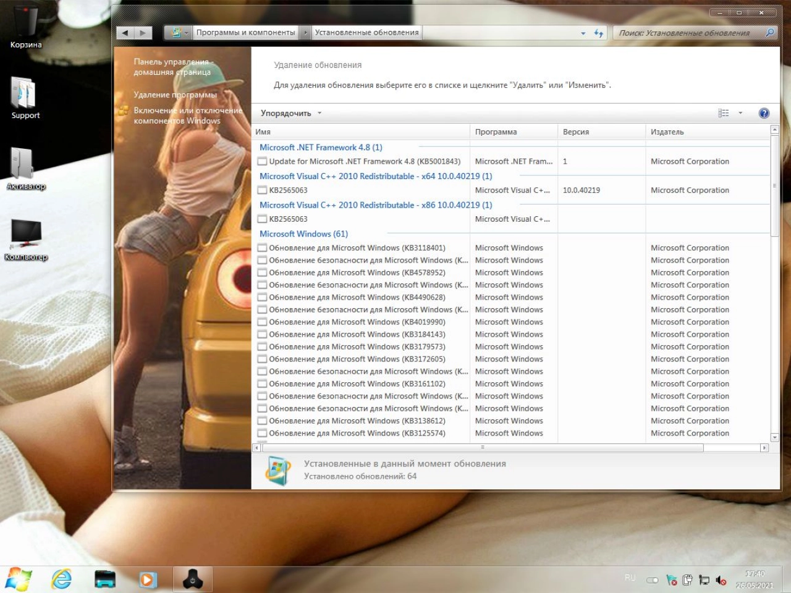Open the Удаление программы link
Screen dimensions: 791x593
point(176,95)
